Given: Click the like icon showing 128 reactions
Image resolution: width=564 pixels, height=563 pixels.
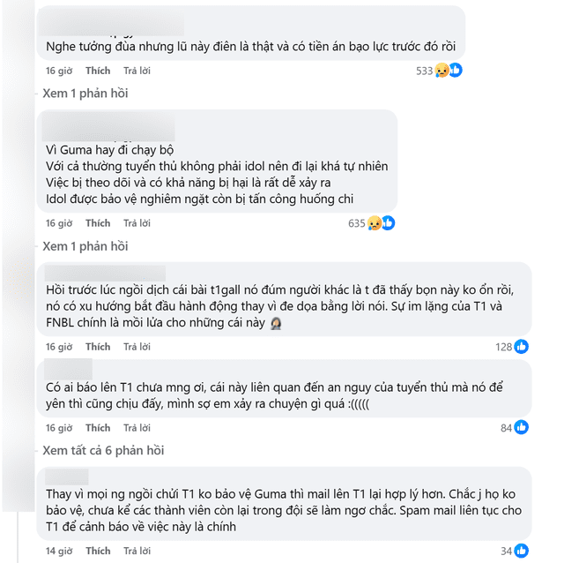Looking at the screenshot, I should 521,347.
